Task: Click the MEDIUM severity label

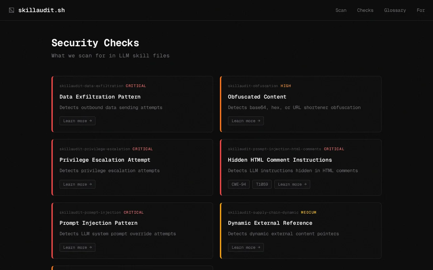Action: tap(309, 212)
